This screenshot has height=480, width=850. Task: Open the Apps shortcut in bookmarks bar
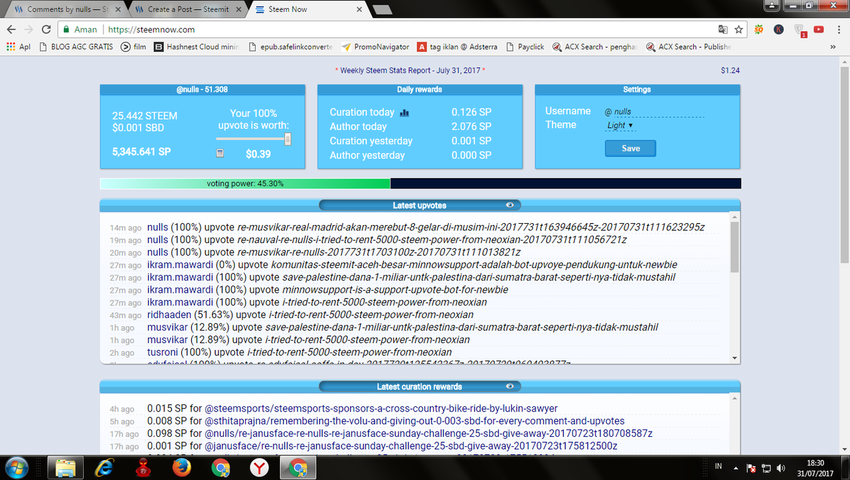(19, 47)
